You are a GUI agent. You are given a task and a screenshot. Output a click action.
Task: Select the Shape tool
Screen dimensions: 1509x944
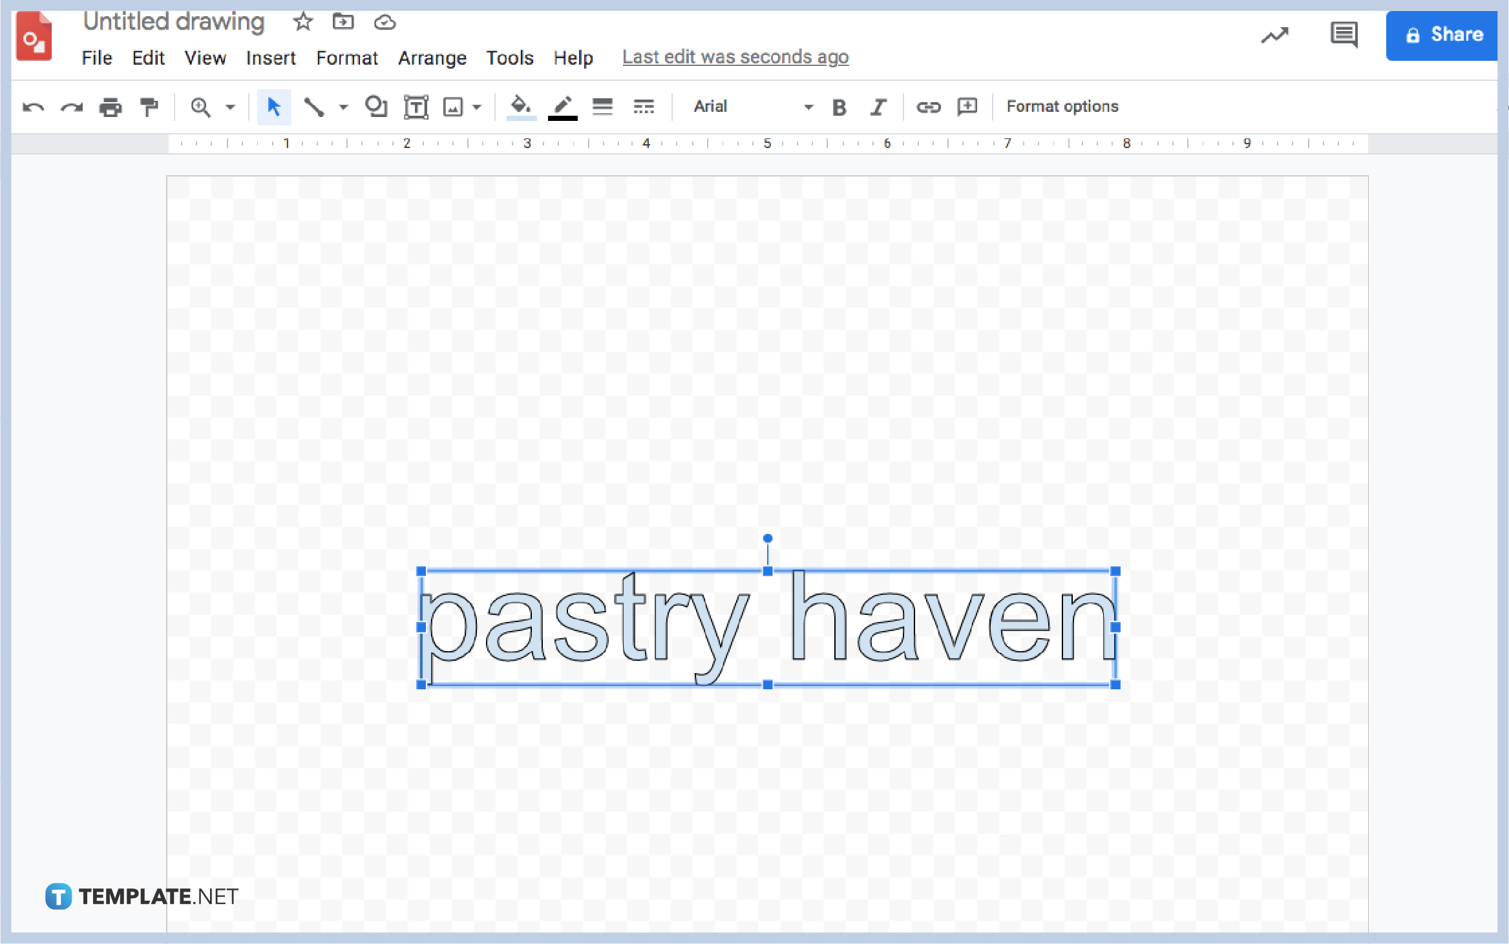(376, 106)
